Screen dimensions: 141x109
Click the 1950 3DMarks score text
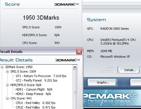pos(41,18)
